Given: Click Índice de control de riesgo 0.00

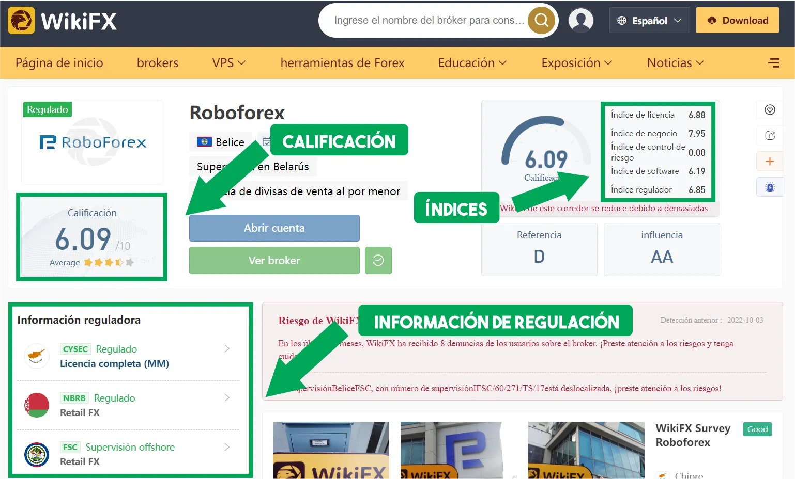Looking at the screenshot, I should pos(658,152).
